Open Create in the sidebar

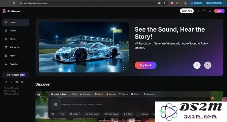click(x=16, y=30)
